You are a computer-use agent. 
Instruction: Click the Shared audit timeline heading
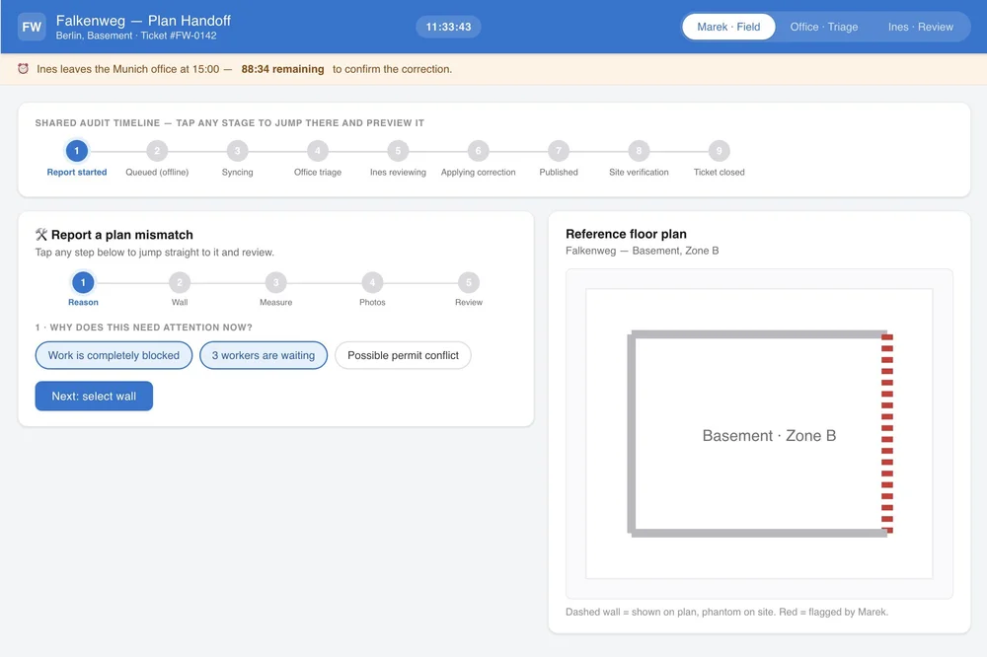pyautogui.click(x=229, y=122)
